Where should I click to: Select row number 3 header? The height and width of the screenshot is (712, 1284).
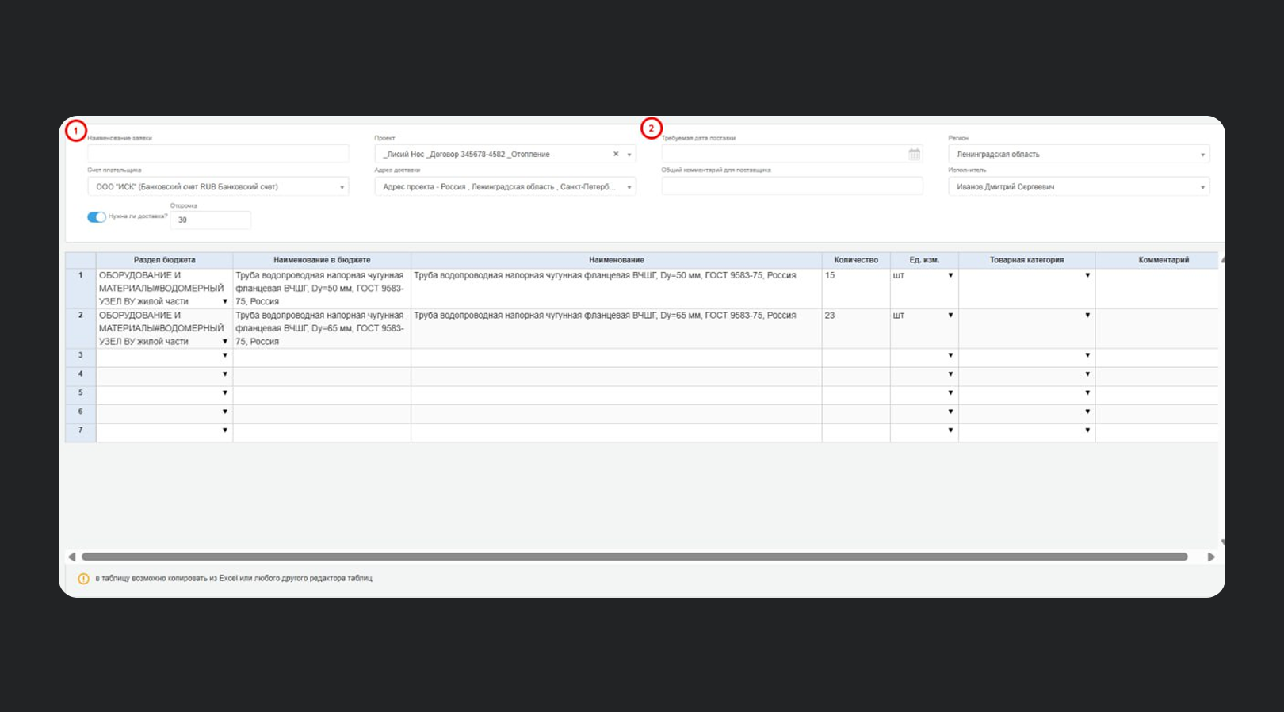pyautogui.click(x=80, y=355)
